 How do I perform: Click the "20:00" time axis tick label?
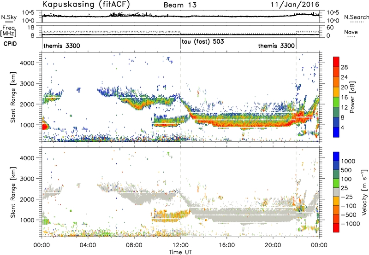[x=273, y=245]
